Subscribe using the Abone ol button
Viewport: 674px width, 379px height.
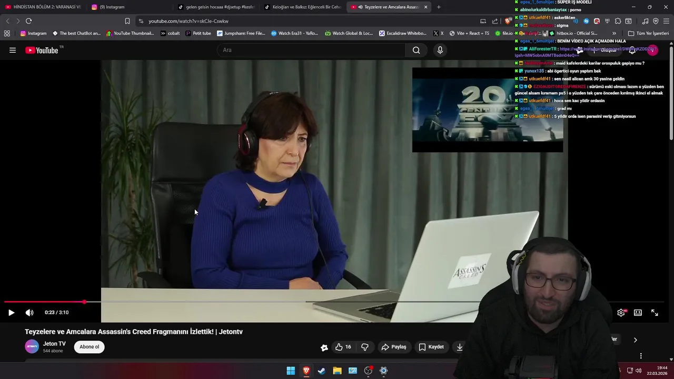pos(90,347)
